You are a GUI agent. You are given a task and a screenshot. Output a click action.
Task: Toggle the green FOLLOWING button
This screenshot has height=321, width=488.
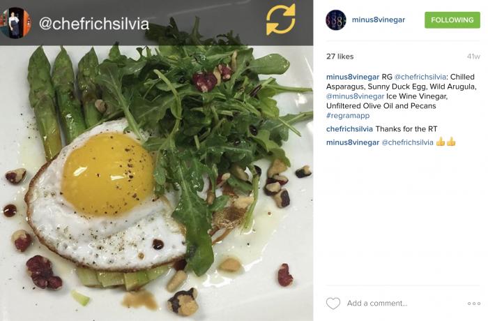452,20
